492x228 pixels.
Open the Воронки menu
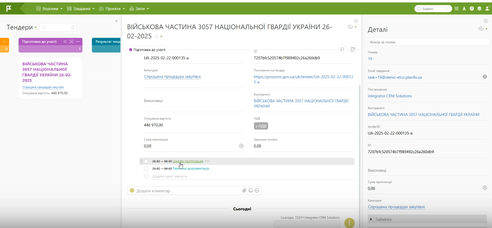pos(50,9)
